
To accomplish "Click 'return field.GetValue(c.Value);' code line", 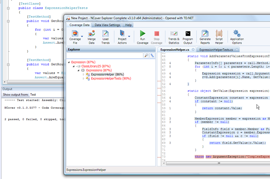I will point(238,143).
